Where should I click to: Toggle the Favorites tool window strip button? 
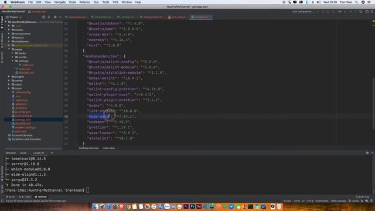[2, 173]
